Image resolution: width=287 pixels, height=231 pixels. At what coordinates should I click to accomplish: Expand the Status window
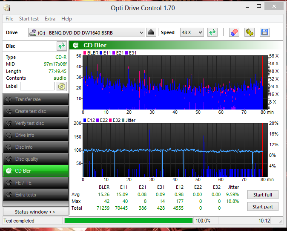click(35, 212)
